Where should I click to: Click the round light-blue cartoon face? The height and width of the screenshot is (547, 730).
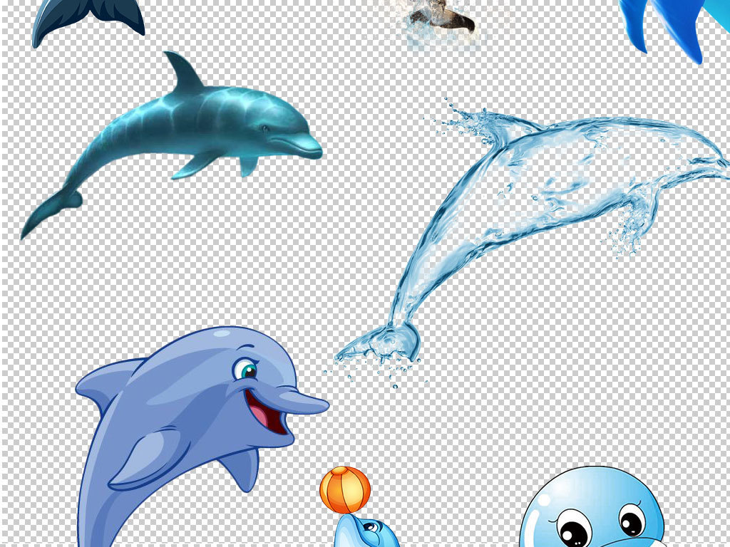point(592,507)
